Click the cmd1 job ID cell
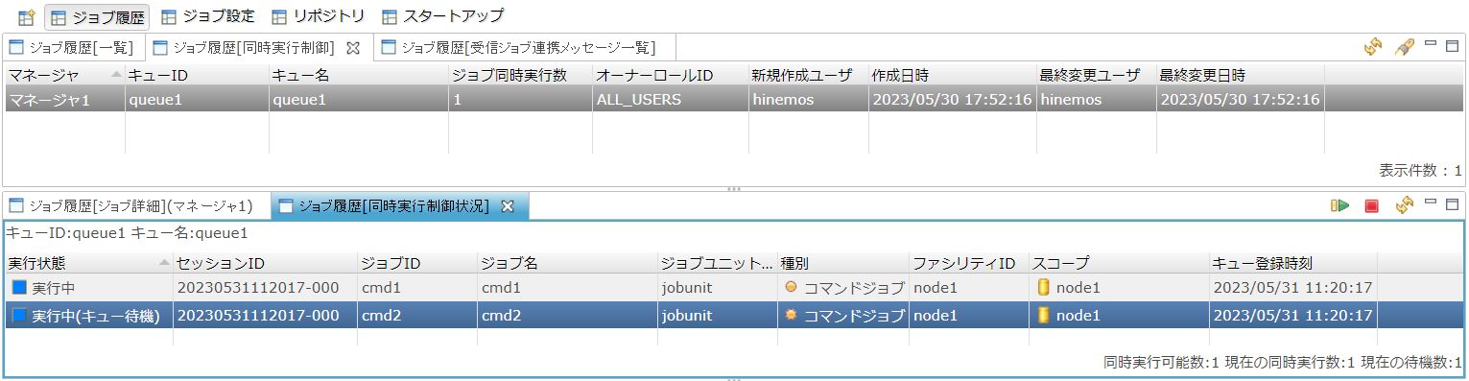 pos(417,287)
